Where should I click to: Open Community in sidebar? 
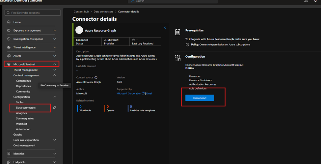(23, 92)
